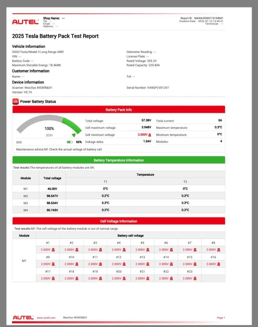258x327 pixels.
Task: Click the M4 row in temperature table
Action: click(119, 210)
